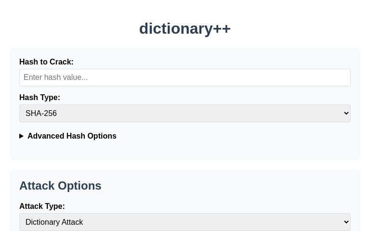Click the arrow on the SHA-256 dropdown
Viewport: 370px width, 231px height.
(346, 114)
